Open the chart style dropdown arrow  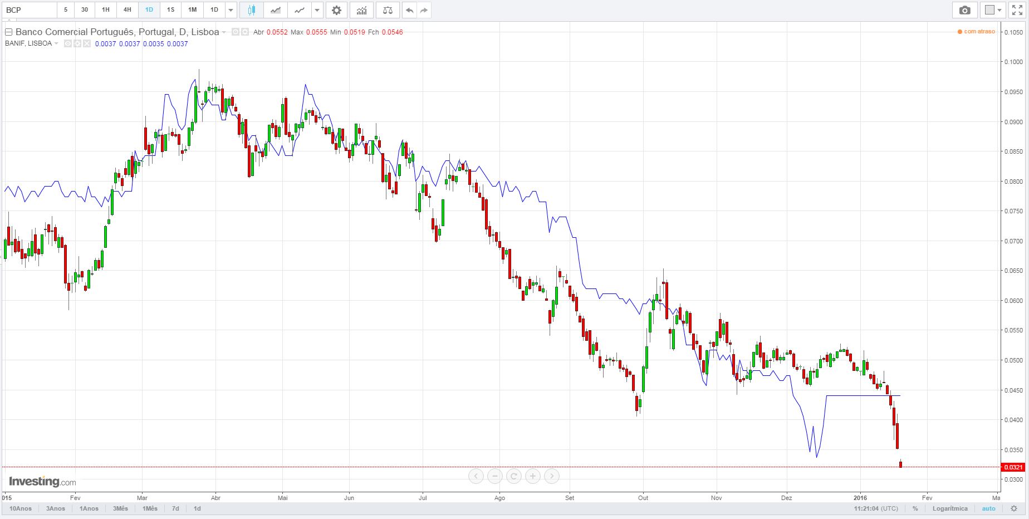(317, 10)
